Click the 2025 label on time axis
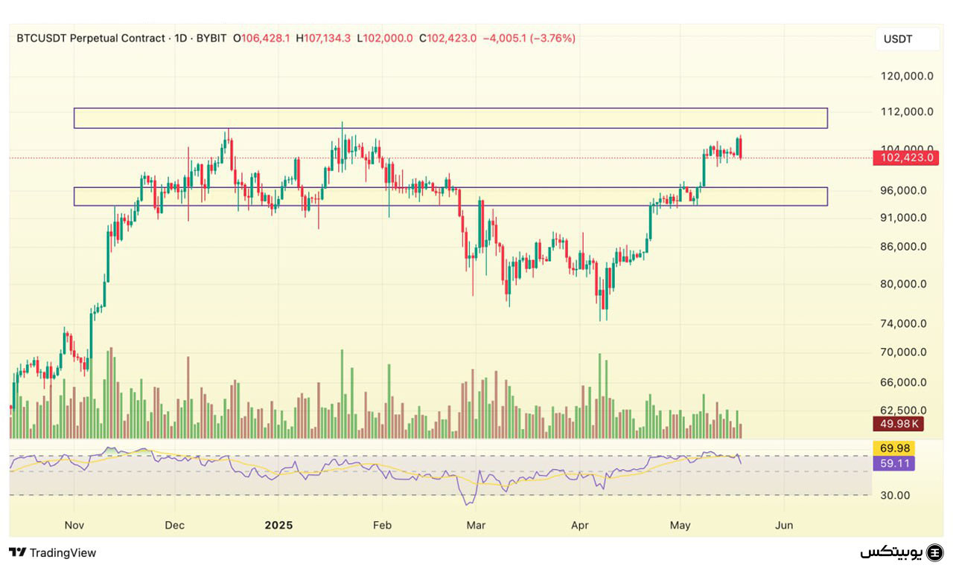Image resolution: width=953 pixels, height=568 pixels. (x=278, y=525)
